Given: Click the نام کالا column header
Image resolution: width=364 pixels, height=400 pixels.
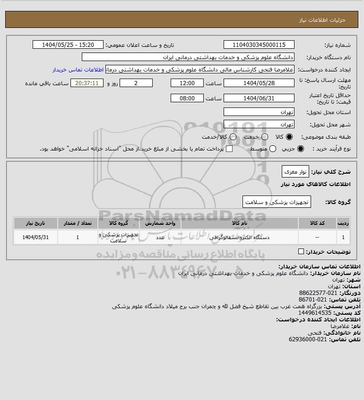Looking at the screenshot, I should [x=240, y=223].
